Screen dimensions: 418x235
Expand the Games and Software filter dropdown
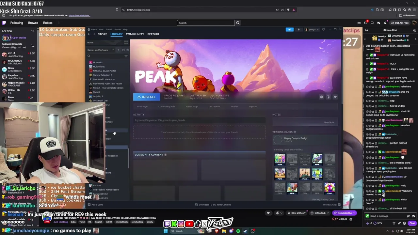100,50
